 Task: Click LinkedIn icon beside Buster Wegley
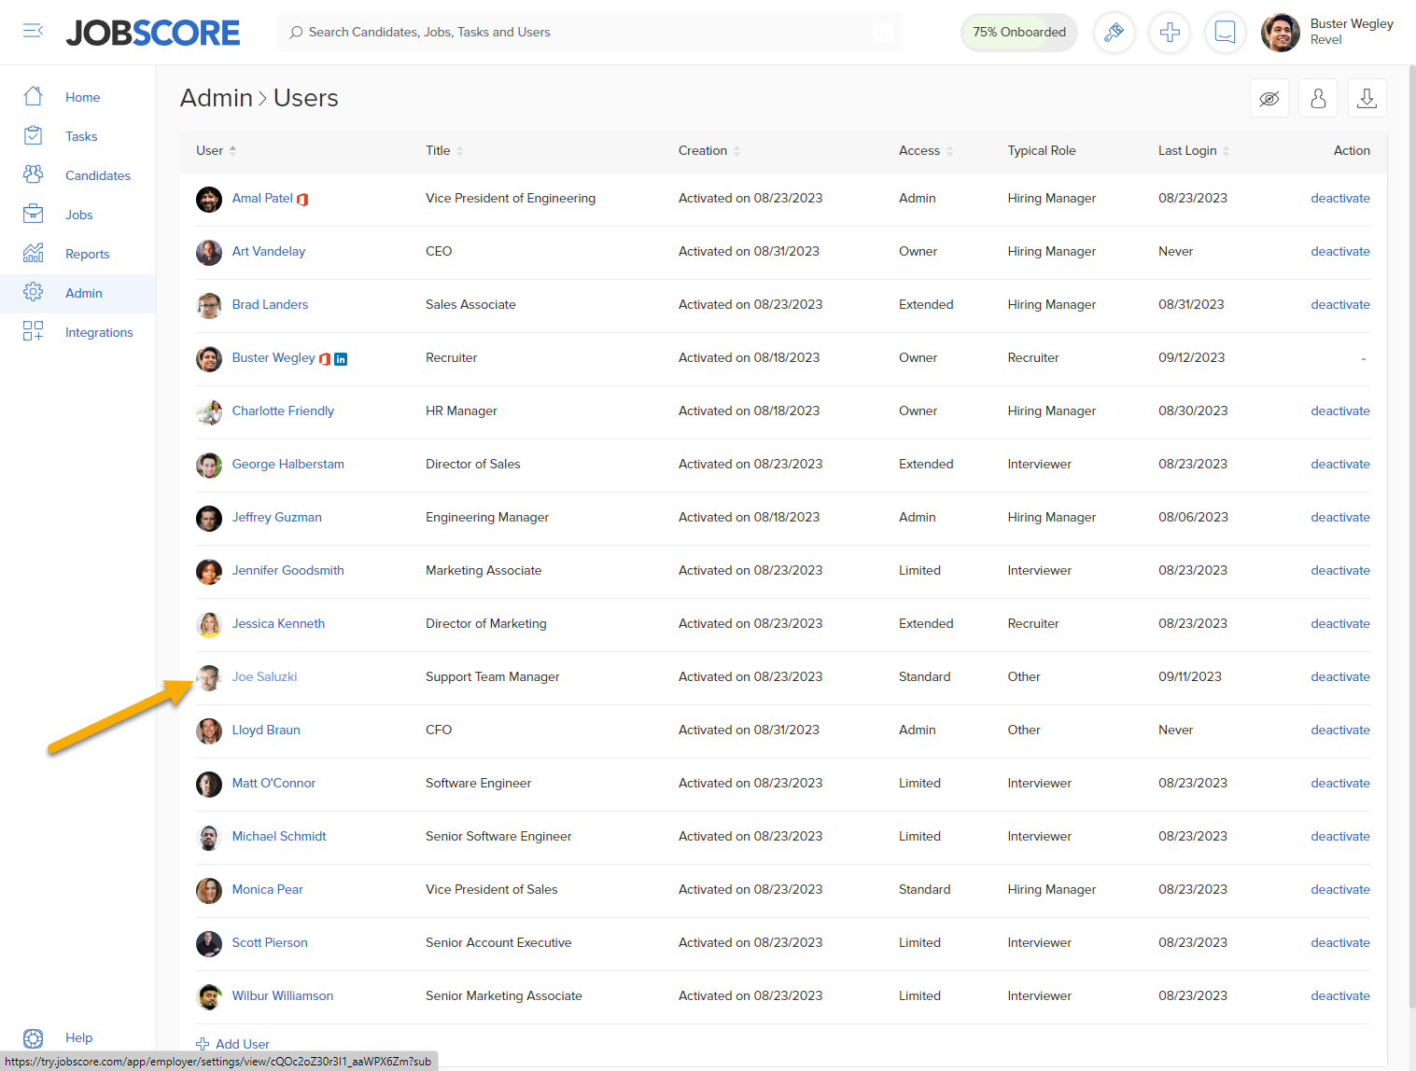341,359
